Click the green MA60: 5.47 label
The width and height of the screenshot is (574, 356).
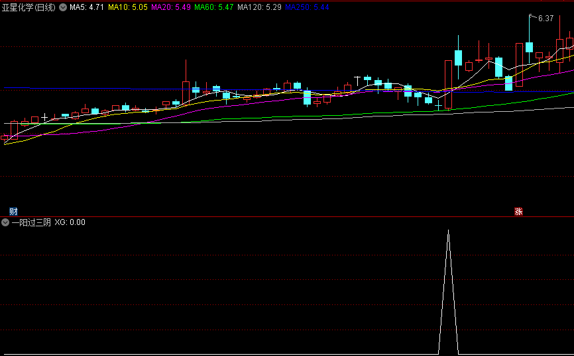click(x=214, y=7)
